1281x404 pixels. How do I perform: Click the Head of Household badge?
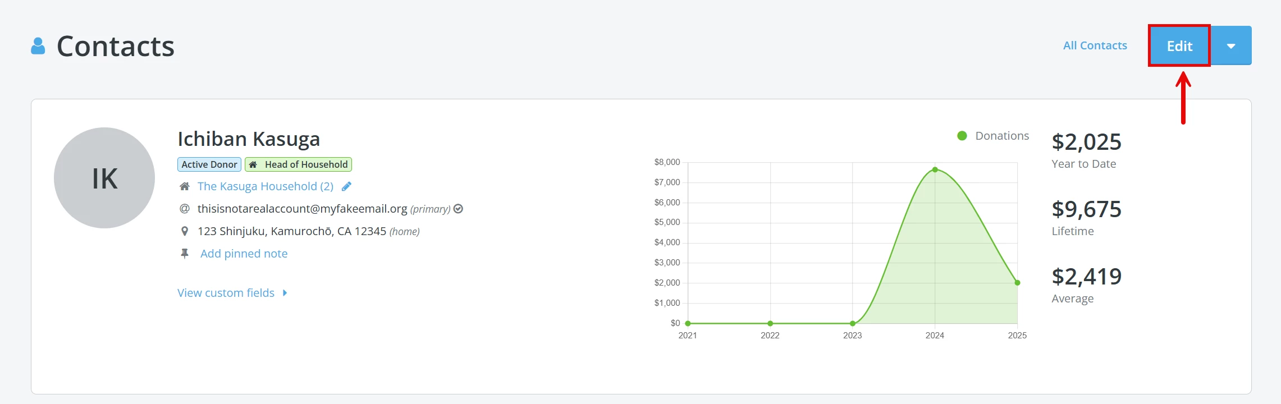pos(299,164)
